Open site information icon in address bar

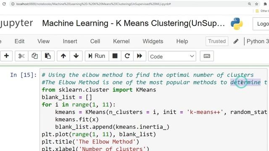pyautogui.click(x=13, y=4)
